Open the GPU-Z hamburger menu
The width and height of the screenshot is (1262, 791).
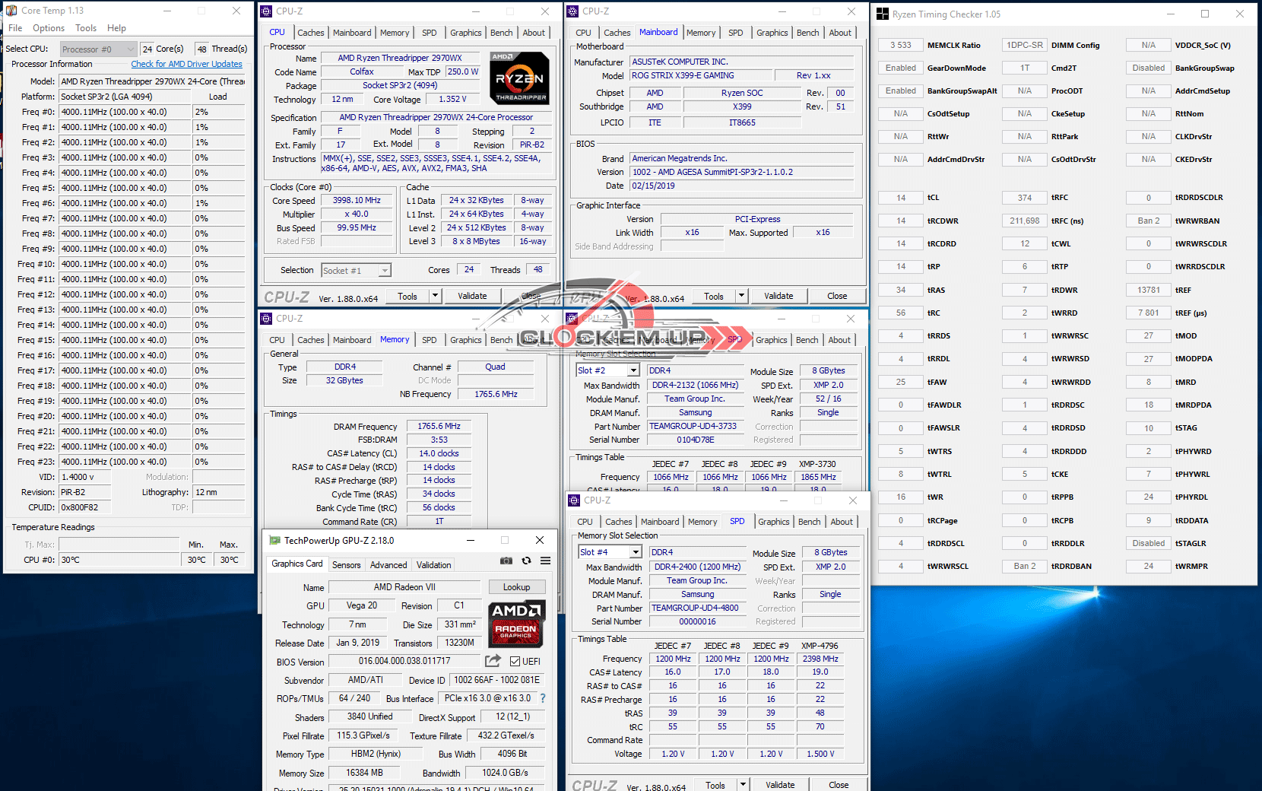pyautogui.click(x=545, y=561)
